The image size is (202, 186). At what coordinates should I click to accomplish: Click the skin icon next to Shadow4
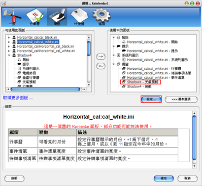tap(14, 55)
